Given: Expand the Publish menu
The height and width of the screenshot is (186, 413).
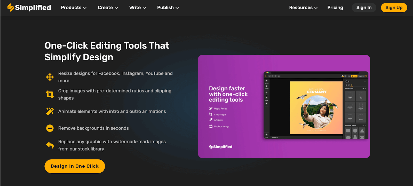Looking at the screenshot, I should pyautogui.click(x=168, y=7).
